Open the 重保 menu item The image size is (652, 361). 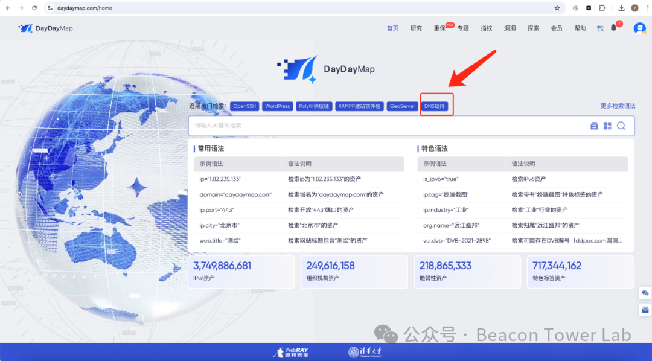439,28
